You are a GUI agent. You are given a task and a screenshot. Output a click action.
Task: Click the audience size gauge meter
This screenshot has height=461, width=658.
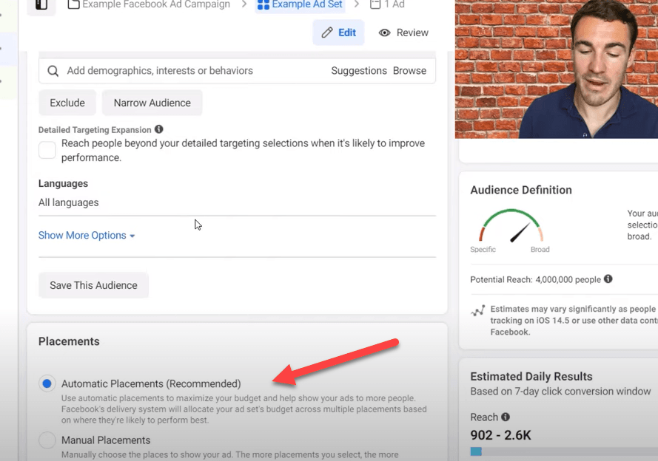[x=511, y=226]
